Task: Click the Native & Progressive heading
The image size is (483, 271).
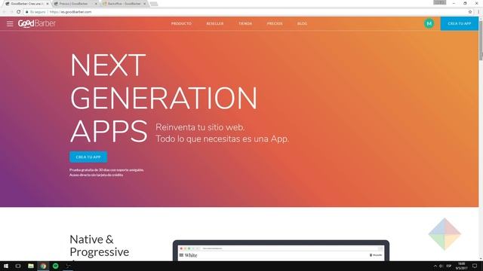Action: (99, 245)
